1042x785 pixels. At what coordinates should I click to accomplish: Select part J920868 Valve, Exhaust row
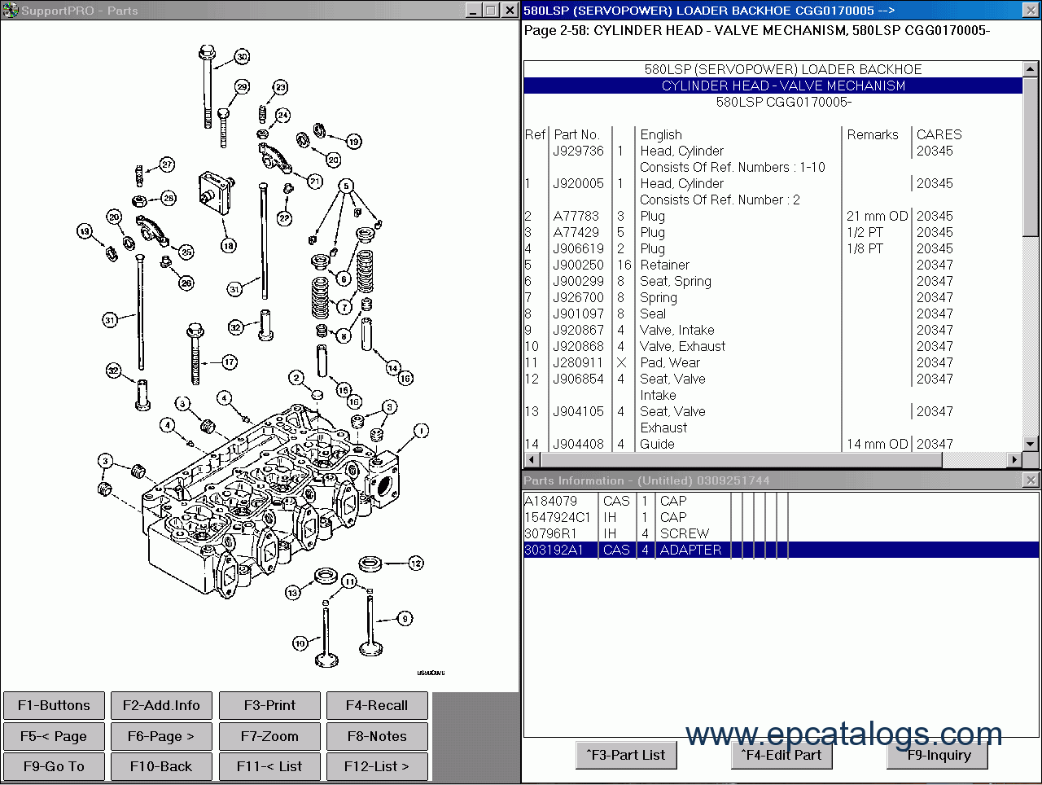(773, 346)
